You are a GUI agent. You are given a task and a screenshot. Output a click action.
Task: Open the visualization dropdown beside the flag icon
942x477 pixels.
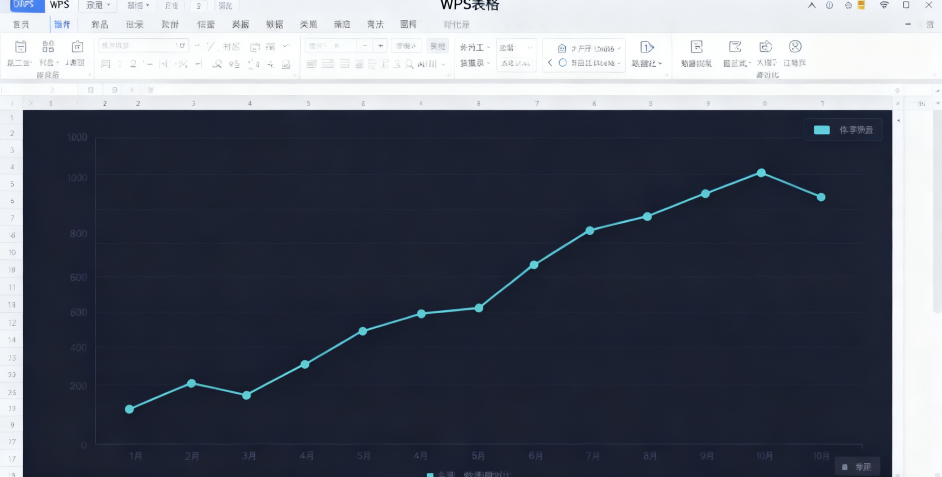(x=660, y=63)
